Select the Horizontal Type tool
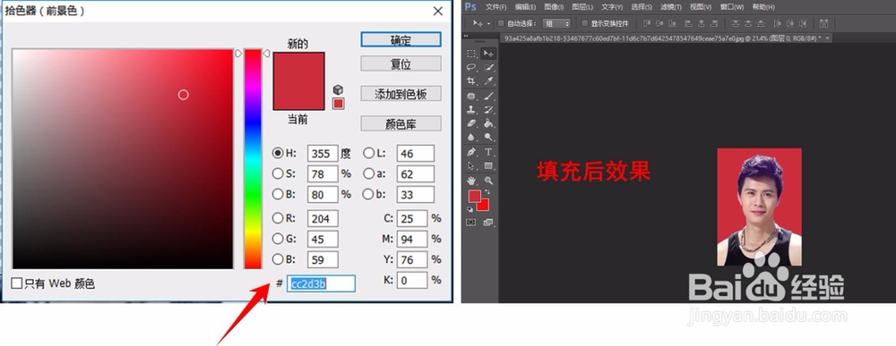Viewport: 896px width, 346px height. [488, 152]
